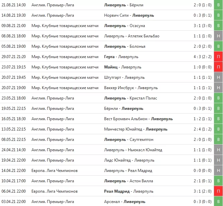The height and width of the screenshot is (206, 223).
Task: Open the Манчестер Юнайтед - Ливерпуль match
Action: coord(136,129)
